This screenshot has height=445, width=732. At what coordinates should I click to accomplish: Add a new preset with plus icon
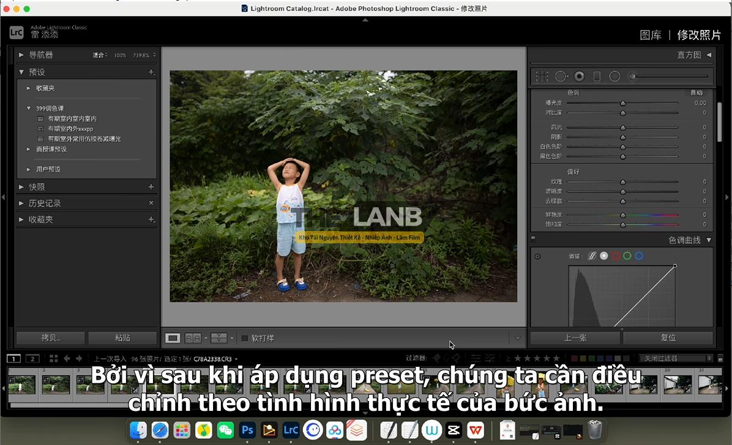click(151, 72)
